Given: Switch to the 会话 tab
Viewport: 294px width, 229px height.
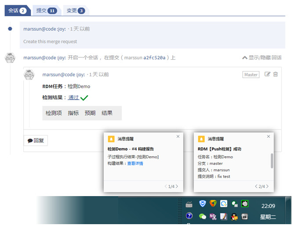Looking at the screenshot, I should pyautogui.click(x=18, y=11).
